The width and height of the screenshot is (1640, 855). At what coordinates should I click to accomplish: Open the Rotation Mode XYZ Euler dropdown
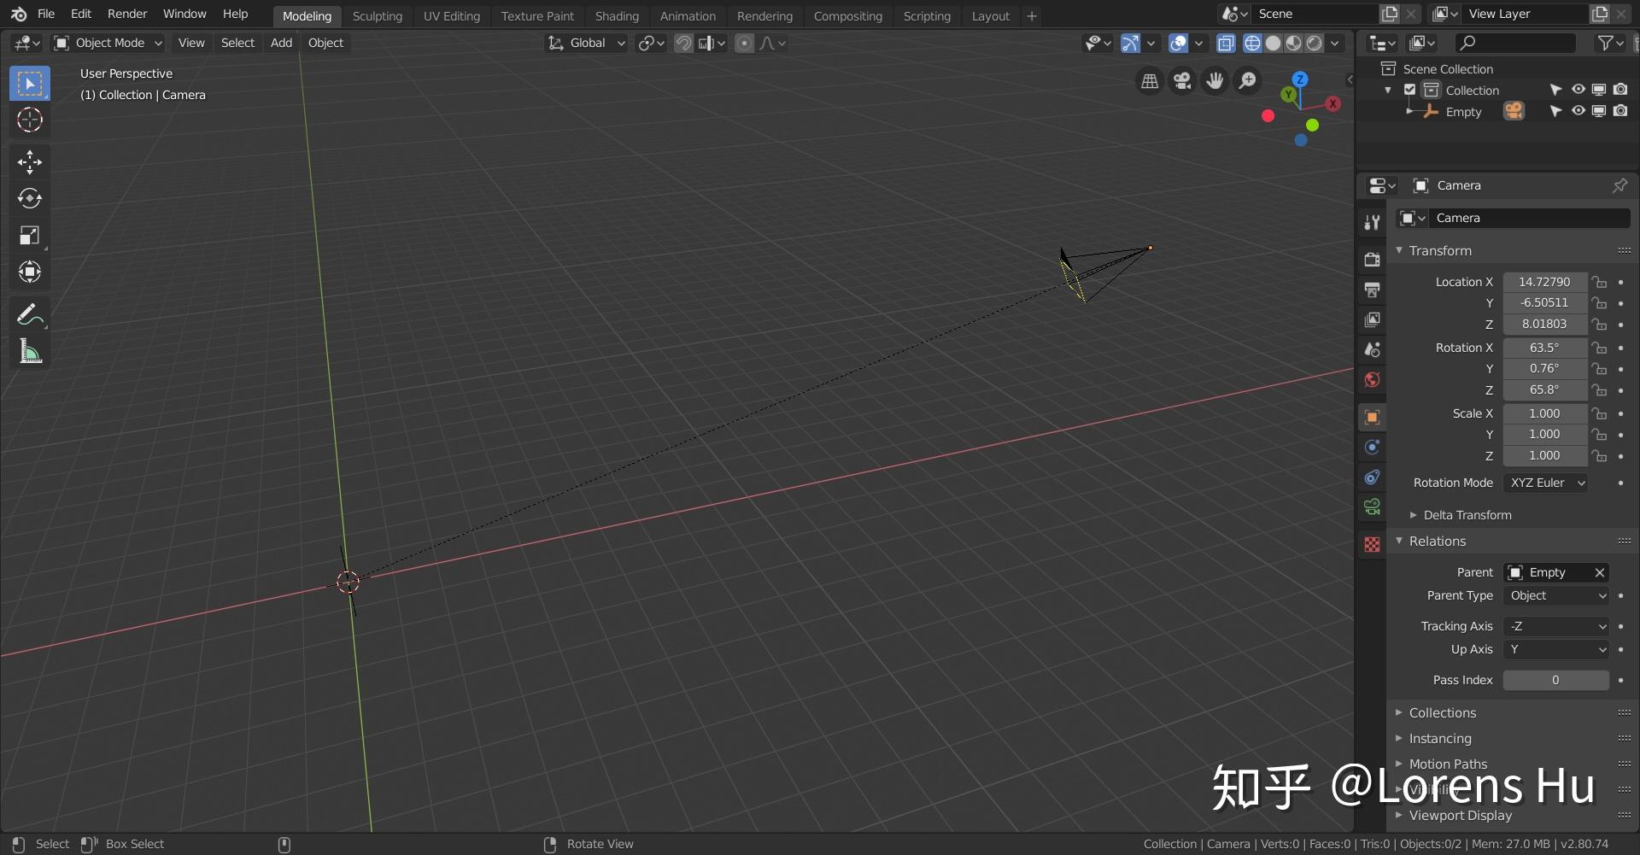point(1546,483)
